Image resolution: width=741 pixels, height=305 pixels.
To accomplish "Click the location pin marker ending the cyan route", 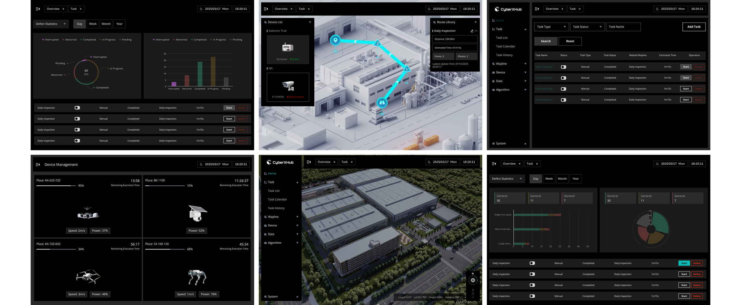I will click(x=335, y=40).
